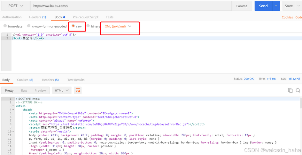The height and width of the screenshot is (155, 302).
Task: Switch to the Authorization tab
Action: coord(12,17)
